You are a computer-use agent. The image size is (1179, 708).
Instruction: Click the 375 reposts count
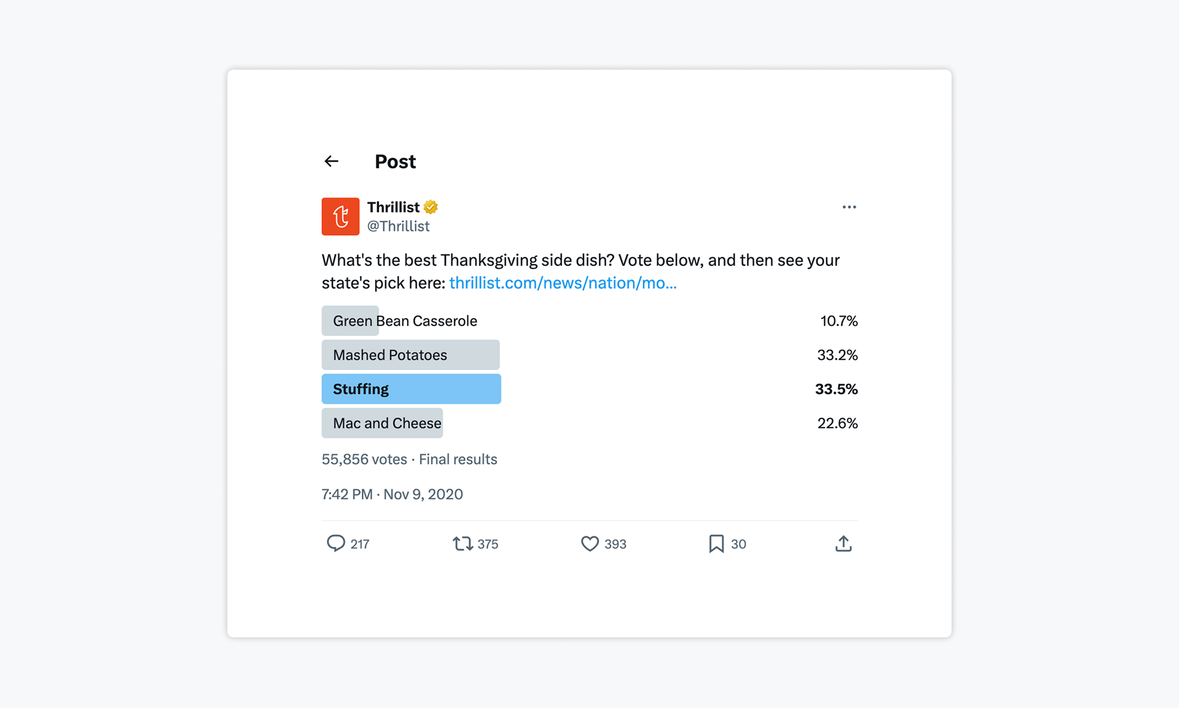click(x=488, y=544)
